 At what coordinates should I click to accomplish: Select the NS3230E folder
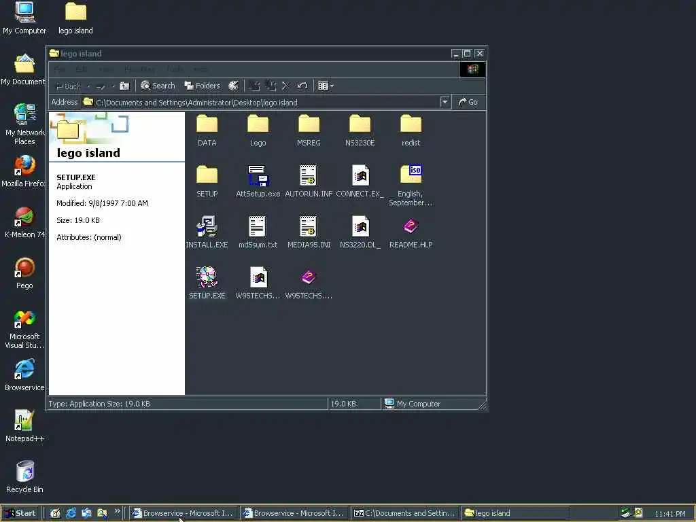pyautogui.click(x=360, y=130)
